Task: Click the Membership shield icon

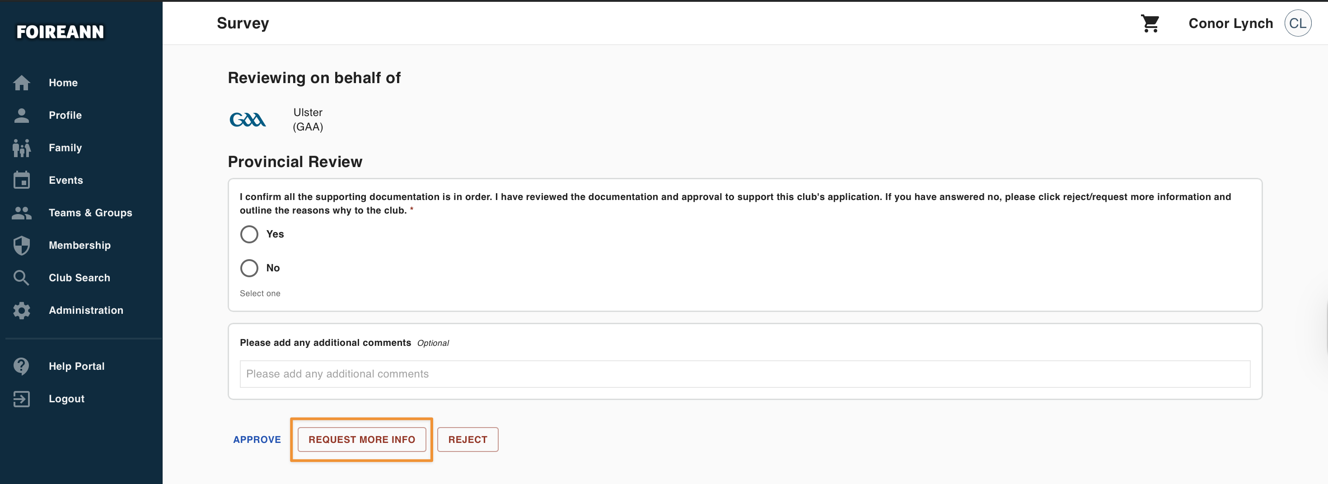Action: [x=22, y=245]
